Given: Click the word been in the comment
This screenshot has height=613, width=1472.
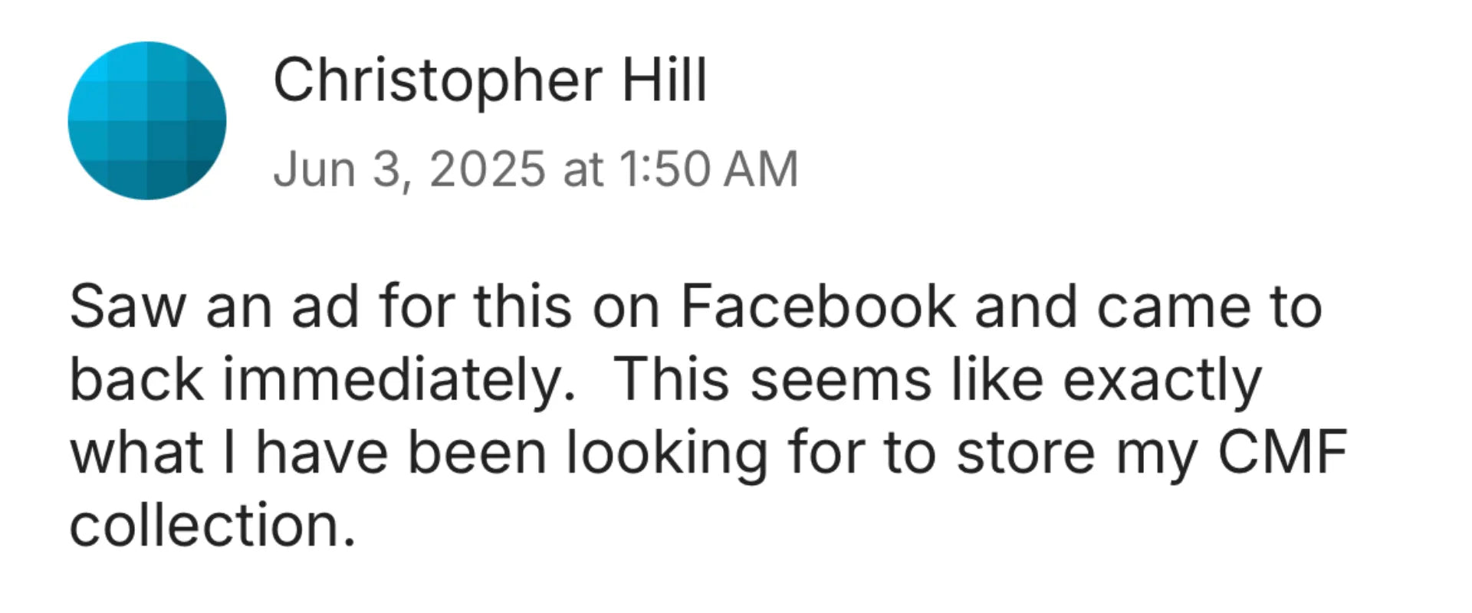Looking at the screenshot, I should (476, 452).
